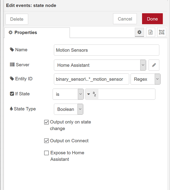Select the Properties tab
The image size is (170, 190).
pos(37,33)
